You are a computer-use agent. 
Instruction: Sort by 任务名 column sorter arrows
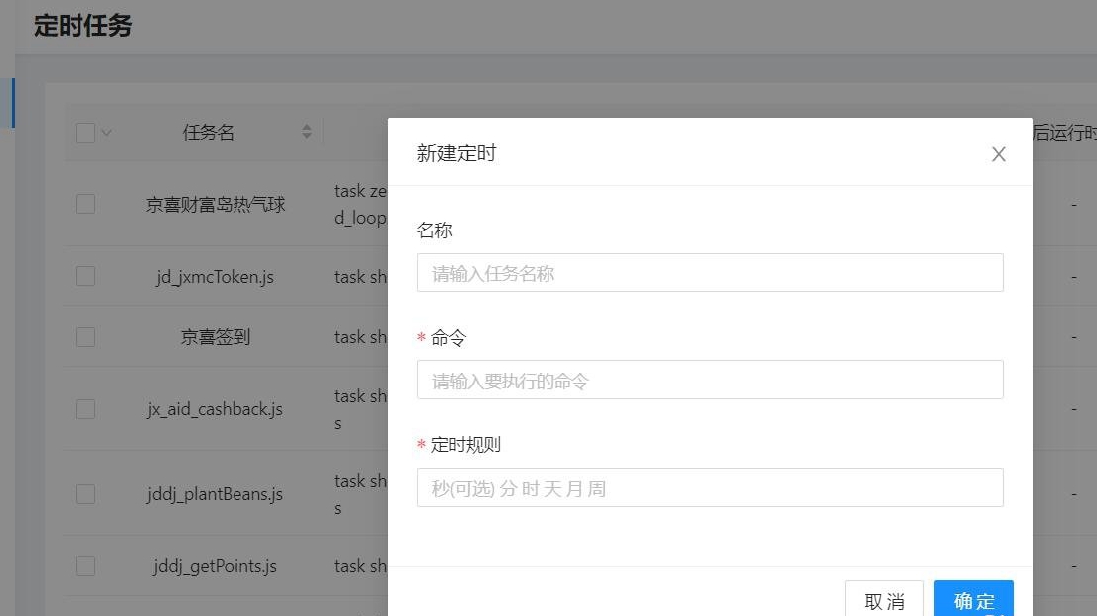click(x=306, y=132)
